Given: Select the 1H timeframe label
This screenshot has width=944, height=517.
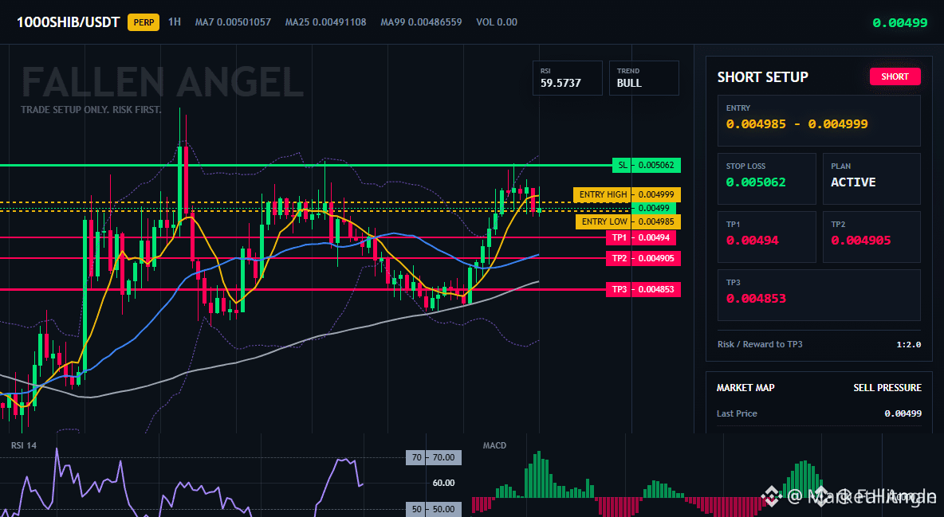Looking at the screenshot, I should [174, 22].
